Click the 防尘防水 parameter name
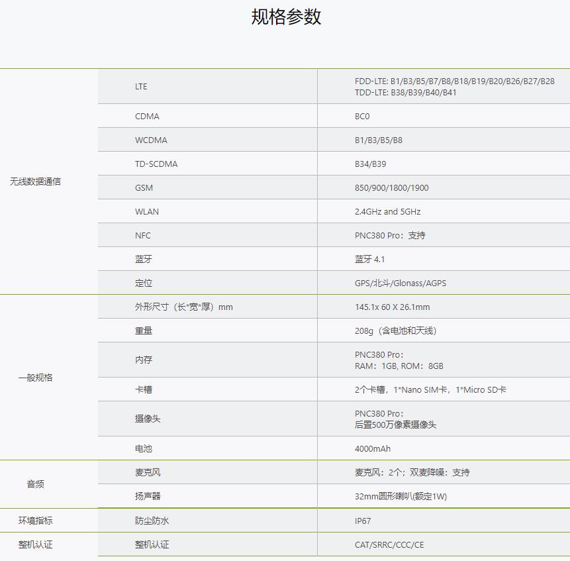The height and width of the screenshot is (561, 570). (x=152, y=521)
